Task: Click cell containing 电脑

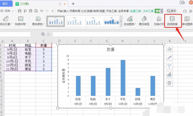Action: pyautogui.click(x=28, y=53)
